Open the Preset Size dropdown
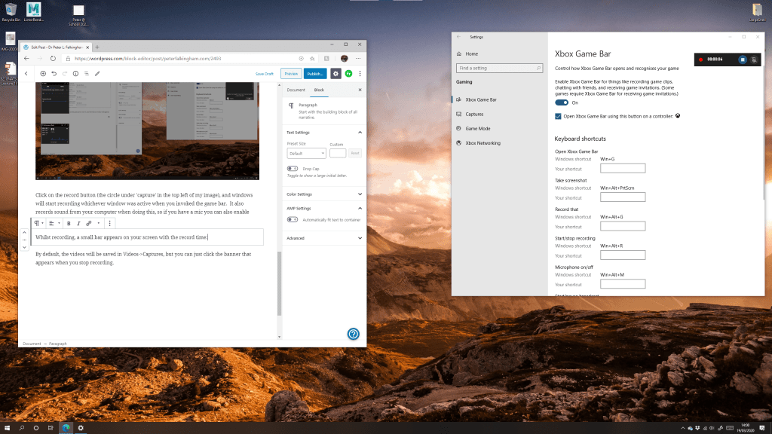Viewport: 772px width, 434px height. pyautogui.click(x=306, y=153)
